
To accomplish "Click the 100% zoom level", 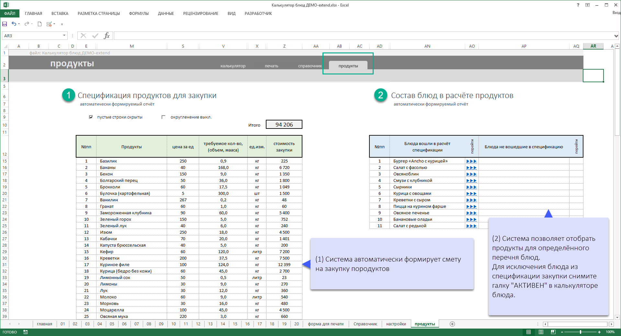I will [x=610, y=332].
